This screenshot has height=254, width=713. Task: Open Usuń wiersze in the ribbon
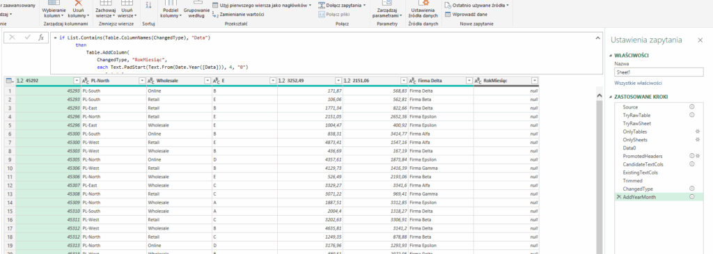point(127,10)
